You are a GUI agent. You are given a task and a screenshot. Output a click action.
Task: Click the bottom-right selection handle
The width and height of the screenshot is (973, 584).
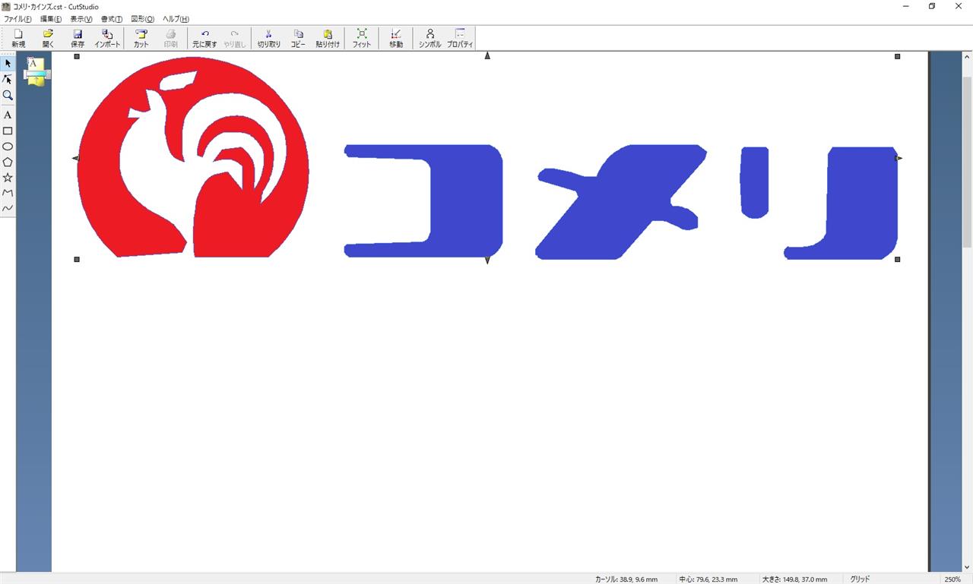(898, 260)
